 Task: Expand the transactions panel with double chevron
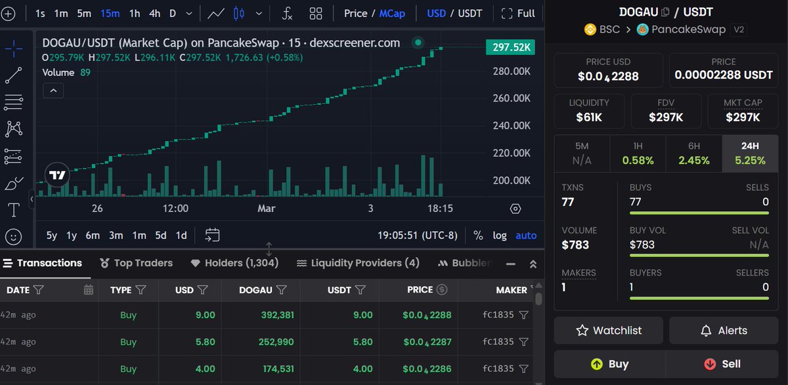[533, 264]
